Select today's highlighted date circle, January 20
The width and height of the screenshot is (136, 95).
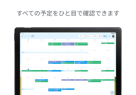(28, 69)
